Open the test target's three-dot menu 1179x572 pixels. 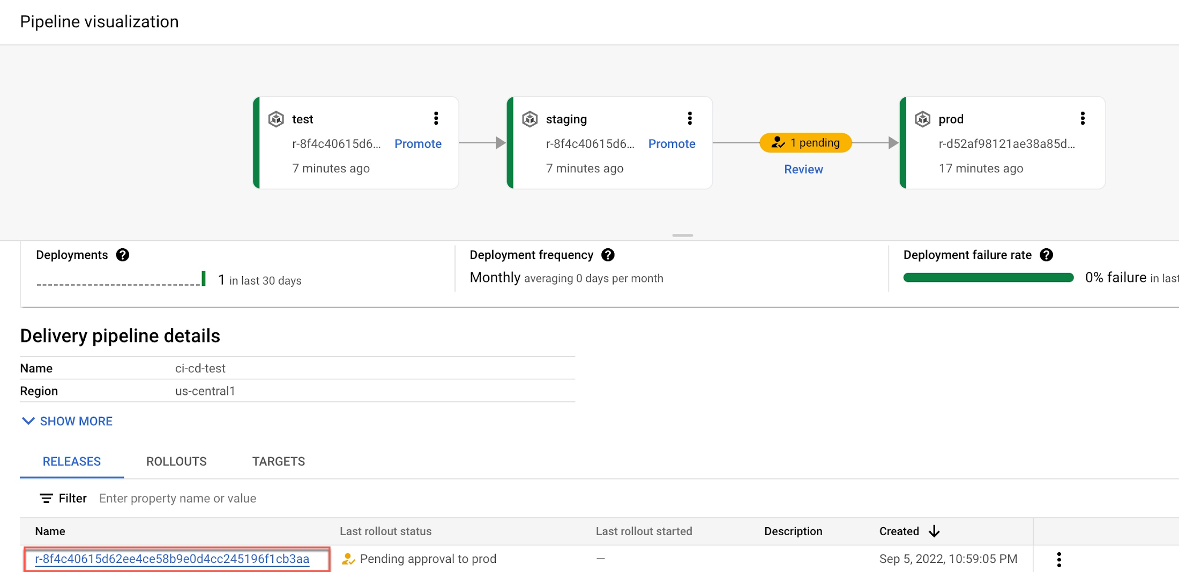coord(436,118)
